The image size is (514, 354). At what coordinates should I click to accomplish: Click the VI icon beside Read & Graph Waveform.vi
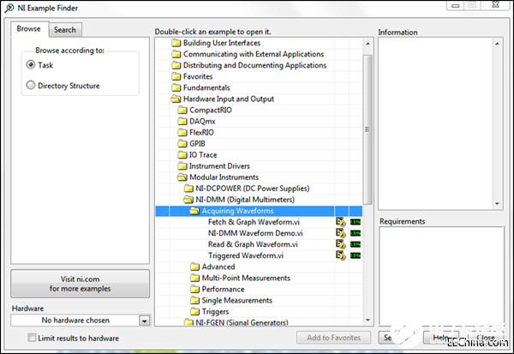(341, 244)
